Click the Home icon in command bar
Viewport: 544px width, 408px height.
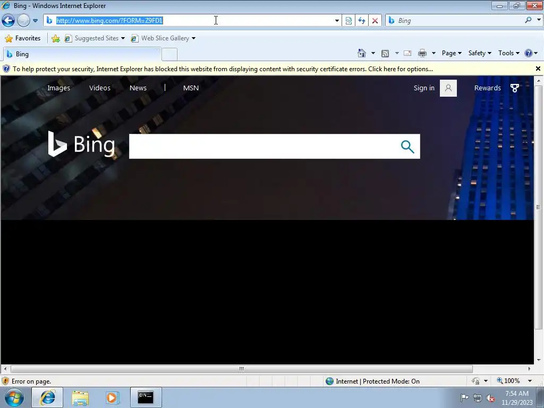coord(361,53)
